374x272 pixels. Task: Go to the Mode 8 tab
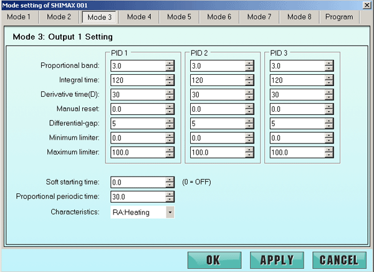pyautogui.click(x=300, y=17)
